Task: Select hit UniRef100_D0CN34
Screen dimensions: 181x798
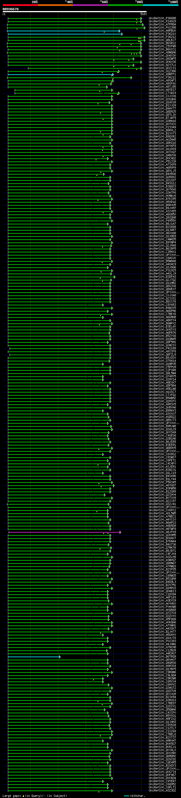Action: coord(162,778)
